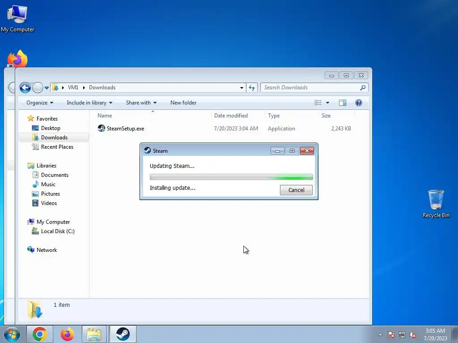
Task: Open Downloads in Favorites
Action: click(x=54, y=138)
